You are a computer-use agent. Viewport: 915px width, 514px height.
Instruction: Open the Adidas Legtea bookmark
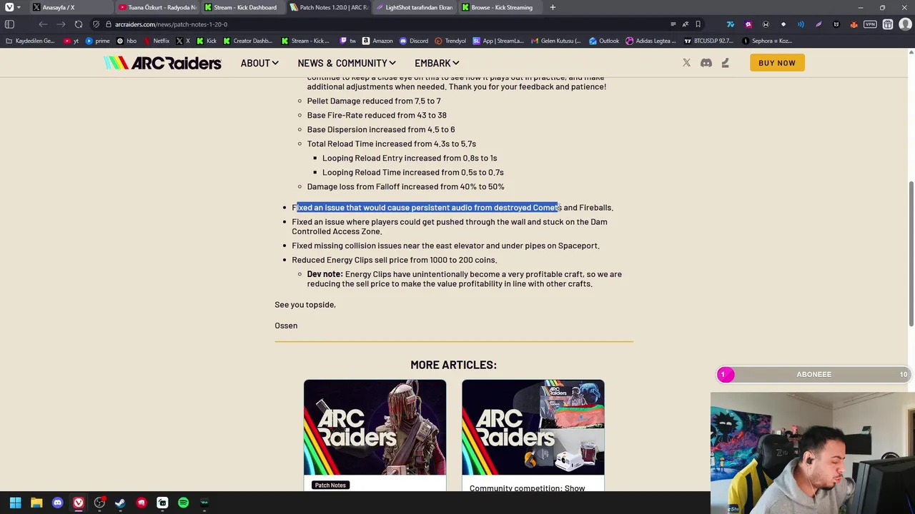coord(651,41)
